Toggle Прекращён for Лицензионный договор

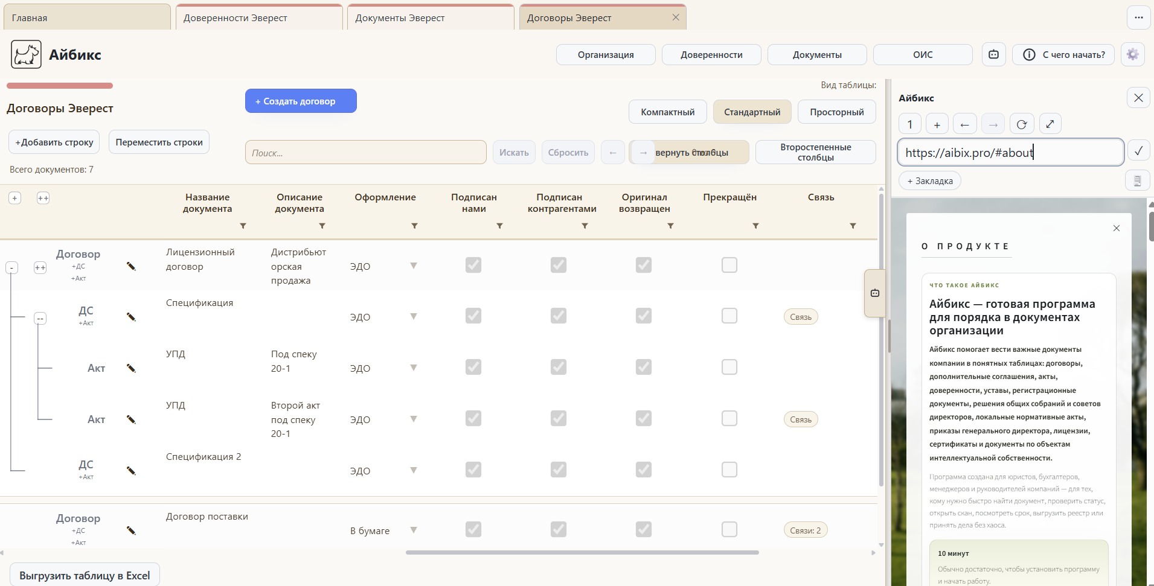[x=729, y=265]
